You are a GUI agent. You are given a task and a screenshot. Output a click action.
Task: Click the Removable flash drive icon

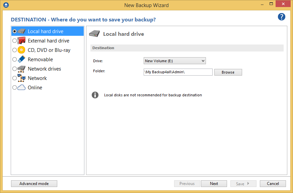pos(20,59)
